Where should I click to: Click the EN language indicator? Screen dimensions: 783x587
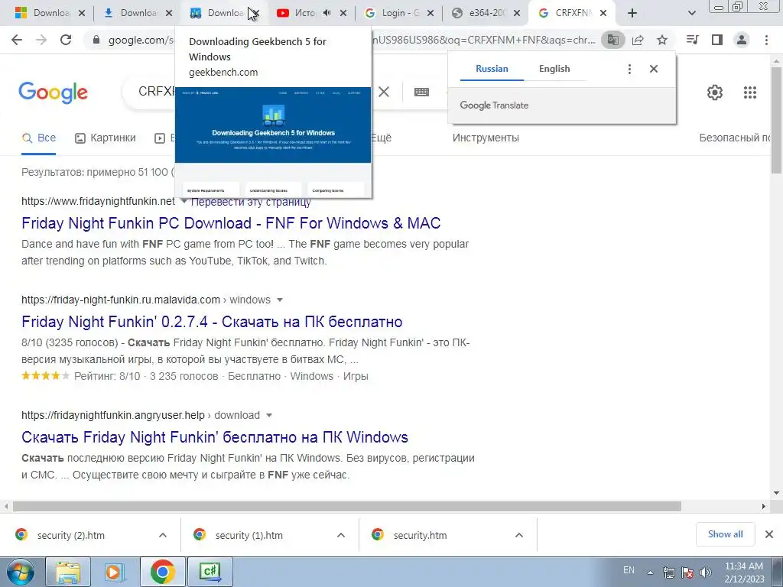pos(629,570)
